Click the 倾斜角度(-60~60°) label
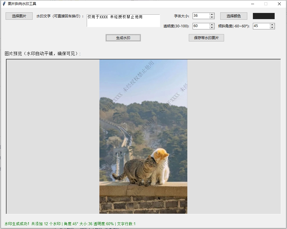Viewport: 287px width, 229px height. (x=234, y=26)
